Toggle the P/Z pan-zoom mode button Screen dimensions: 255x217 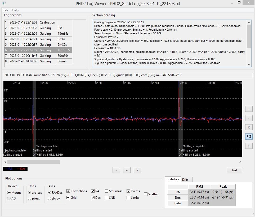point(249,136)
